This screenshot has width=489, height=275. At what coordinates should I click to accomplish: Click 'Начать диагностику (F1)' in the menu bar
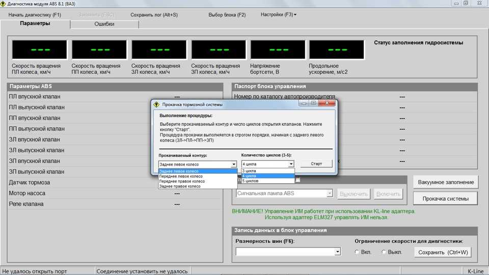35,15
